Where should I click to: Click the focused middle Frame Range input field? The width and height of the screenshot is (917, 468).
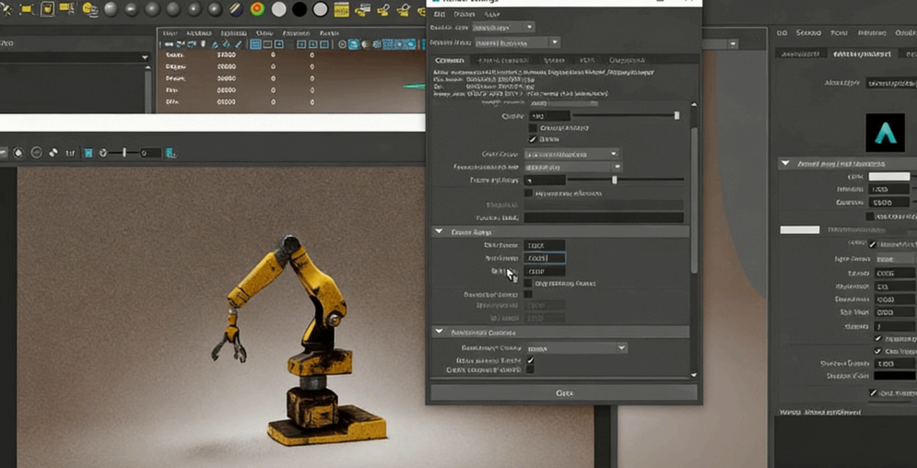pyautogui.click(x=545, y=258)
